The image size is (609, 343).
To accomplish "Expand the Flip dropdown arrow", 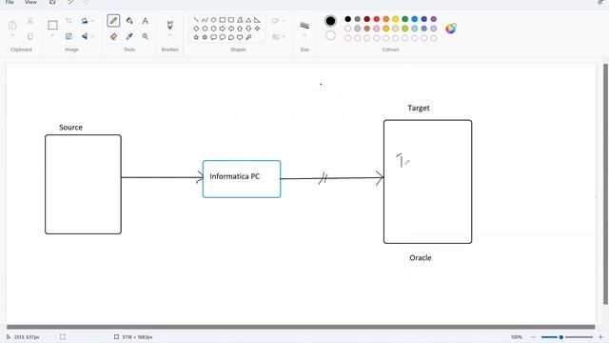I will pyautogui.click(x=92, y=36).
